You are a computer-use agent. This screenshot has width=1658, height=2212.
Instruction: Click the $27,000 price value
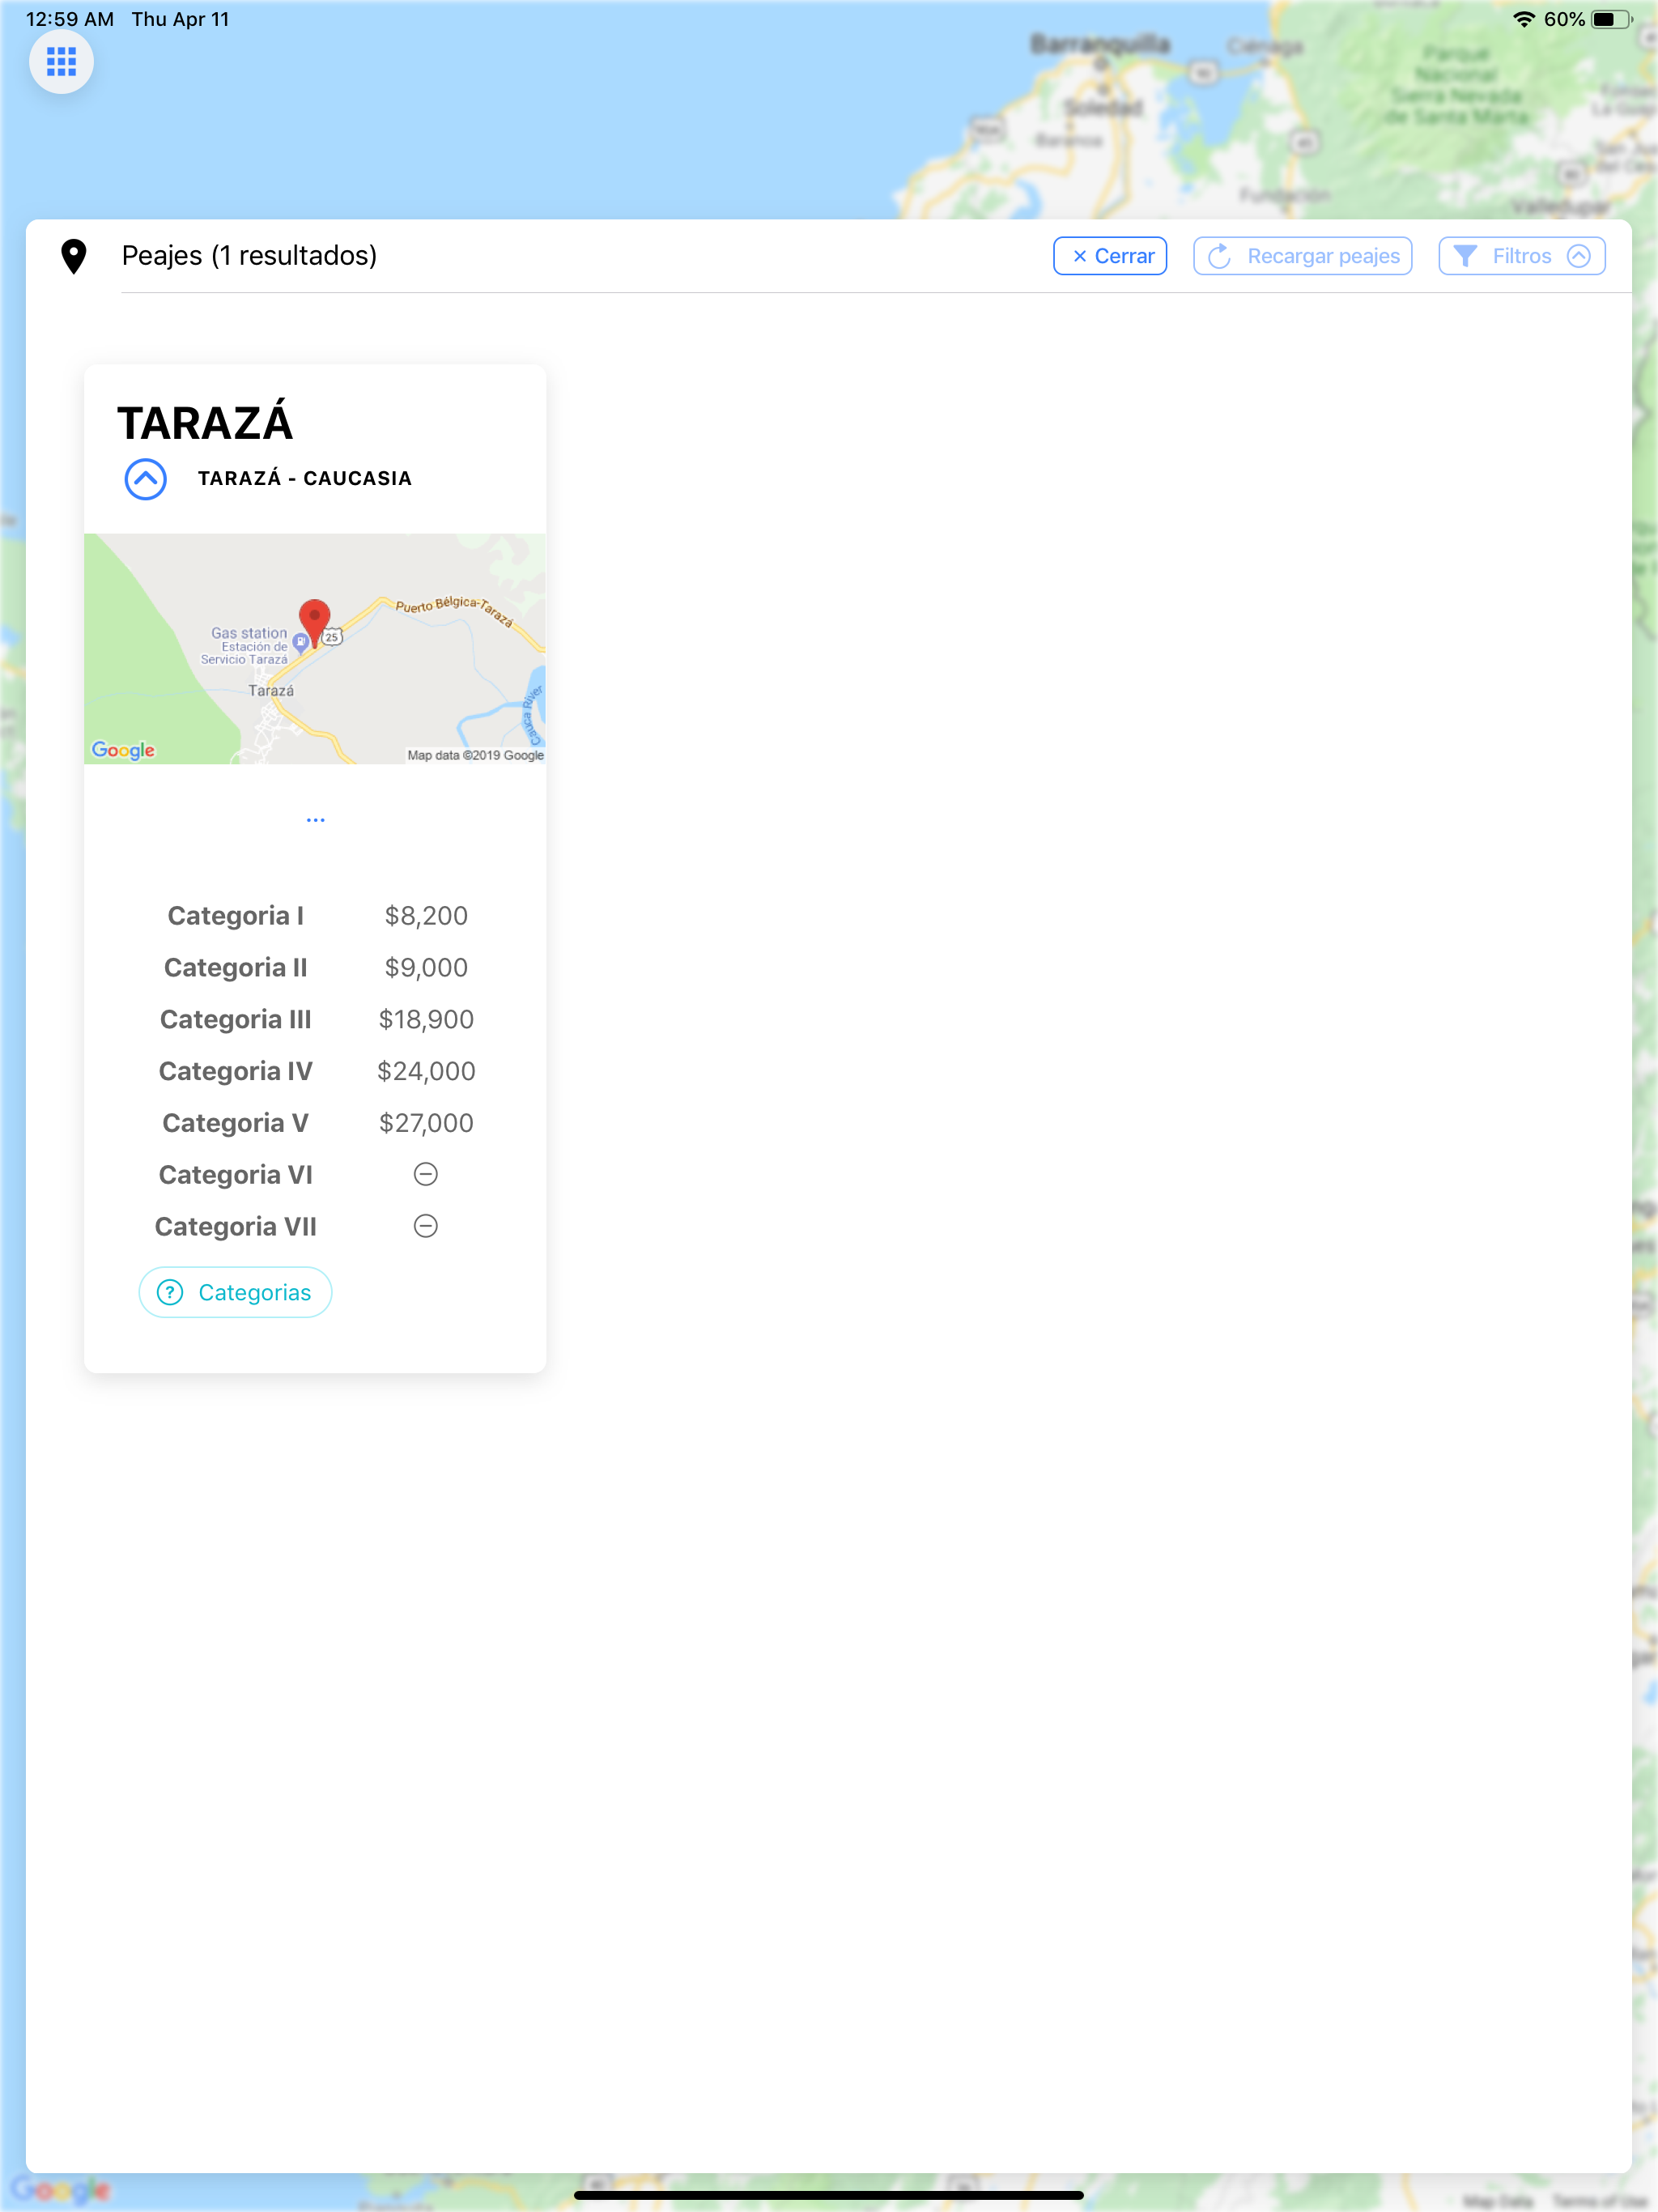[x=426, y=1123]
